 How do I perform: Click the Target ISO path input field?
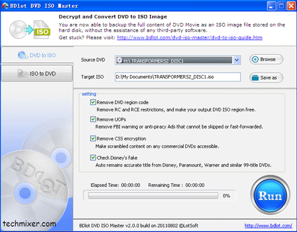(178, 77)
